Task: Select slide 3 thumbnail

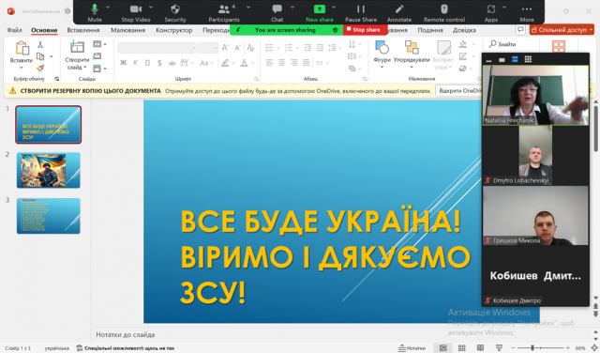Action: click(49, 216)
